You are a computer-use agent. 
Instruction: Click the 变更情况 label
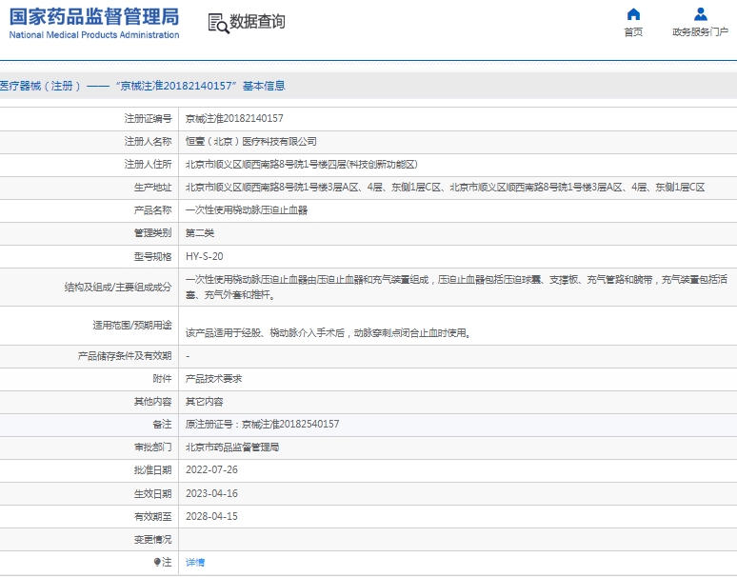point(152,540)
